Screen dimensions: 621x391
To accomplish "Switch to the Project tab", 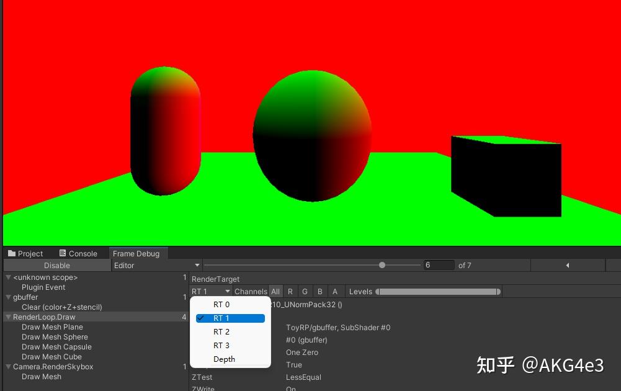I will click(x=30, y=253).
